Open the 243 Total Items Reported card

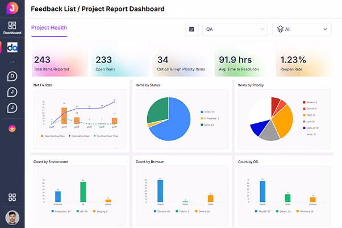[60, 59]
